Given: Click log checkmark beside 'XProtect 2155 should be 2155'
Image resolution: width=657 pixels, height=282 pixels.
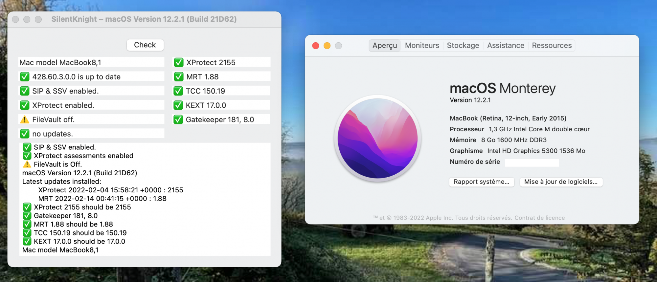Looking at the screenshot, I should (x=27, y=207).
